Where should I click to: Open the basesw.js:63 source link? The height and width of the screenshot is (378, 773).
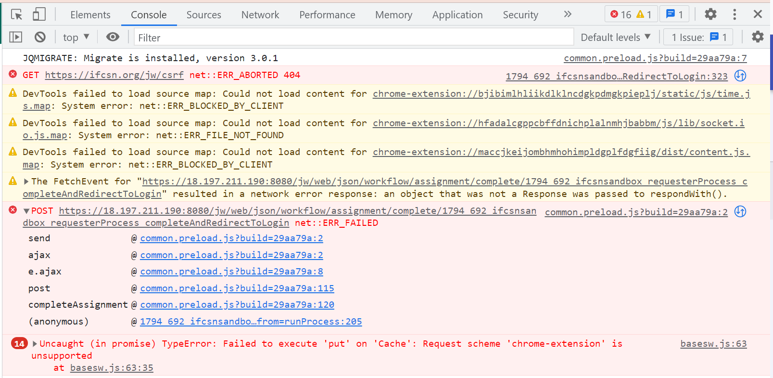pyautogui.click(x=713, y=344)
